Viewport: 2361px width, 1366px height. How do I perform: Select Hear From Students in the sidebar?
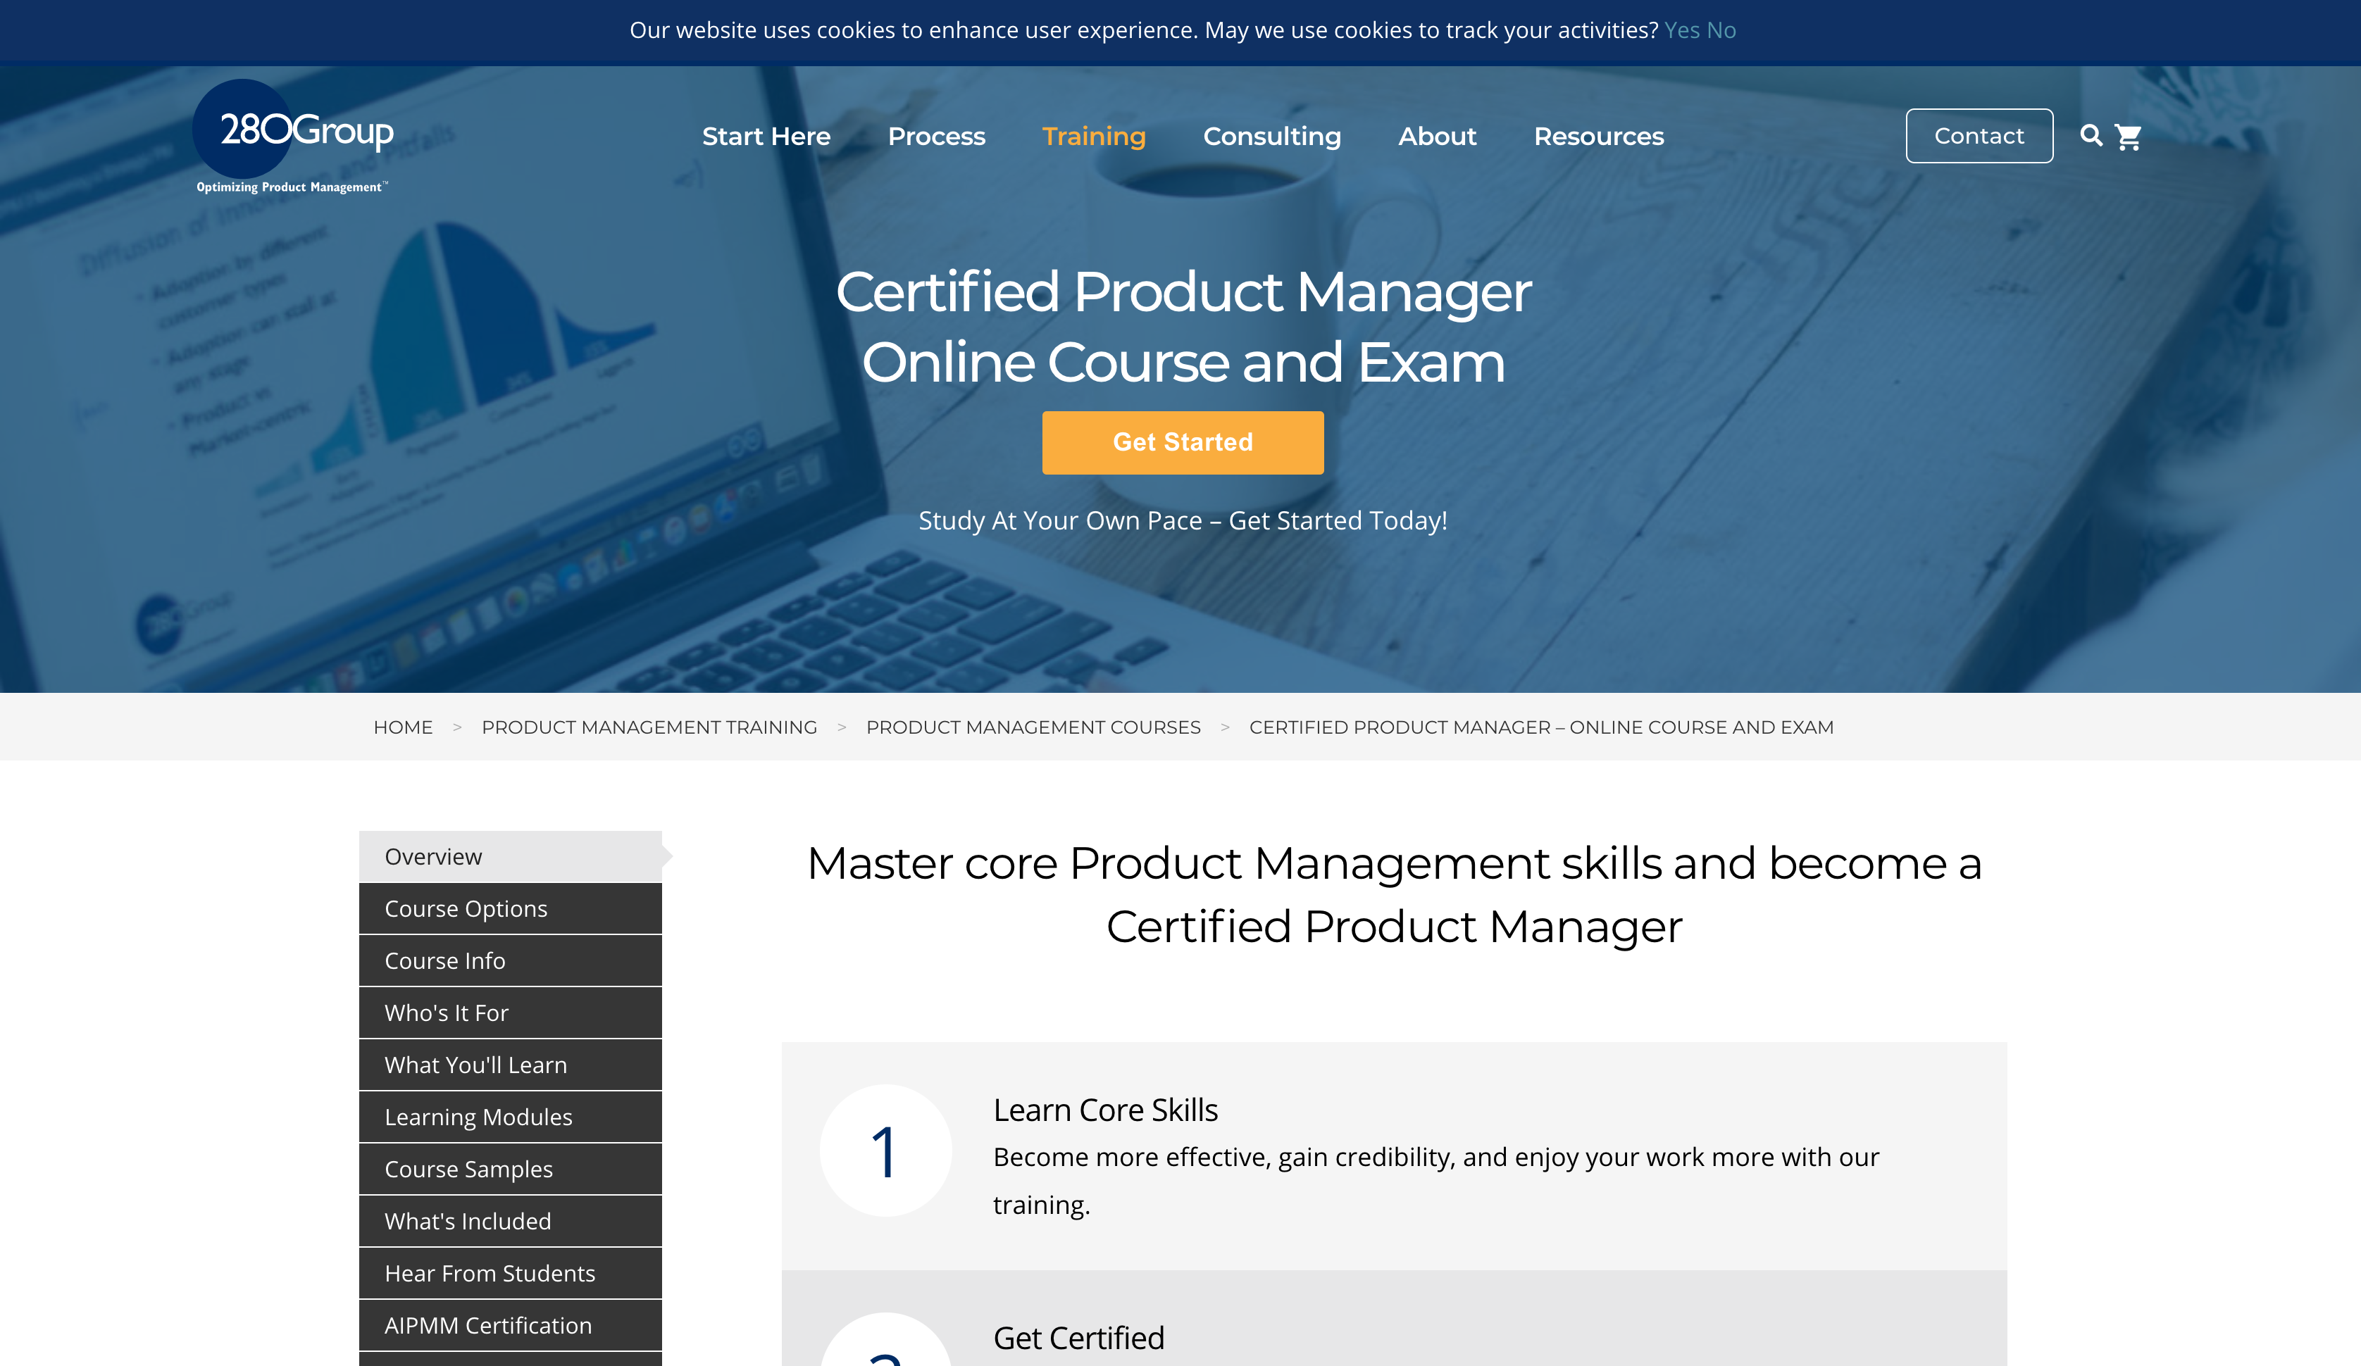coord(489,1273)
